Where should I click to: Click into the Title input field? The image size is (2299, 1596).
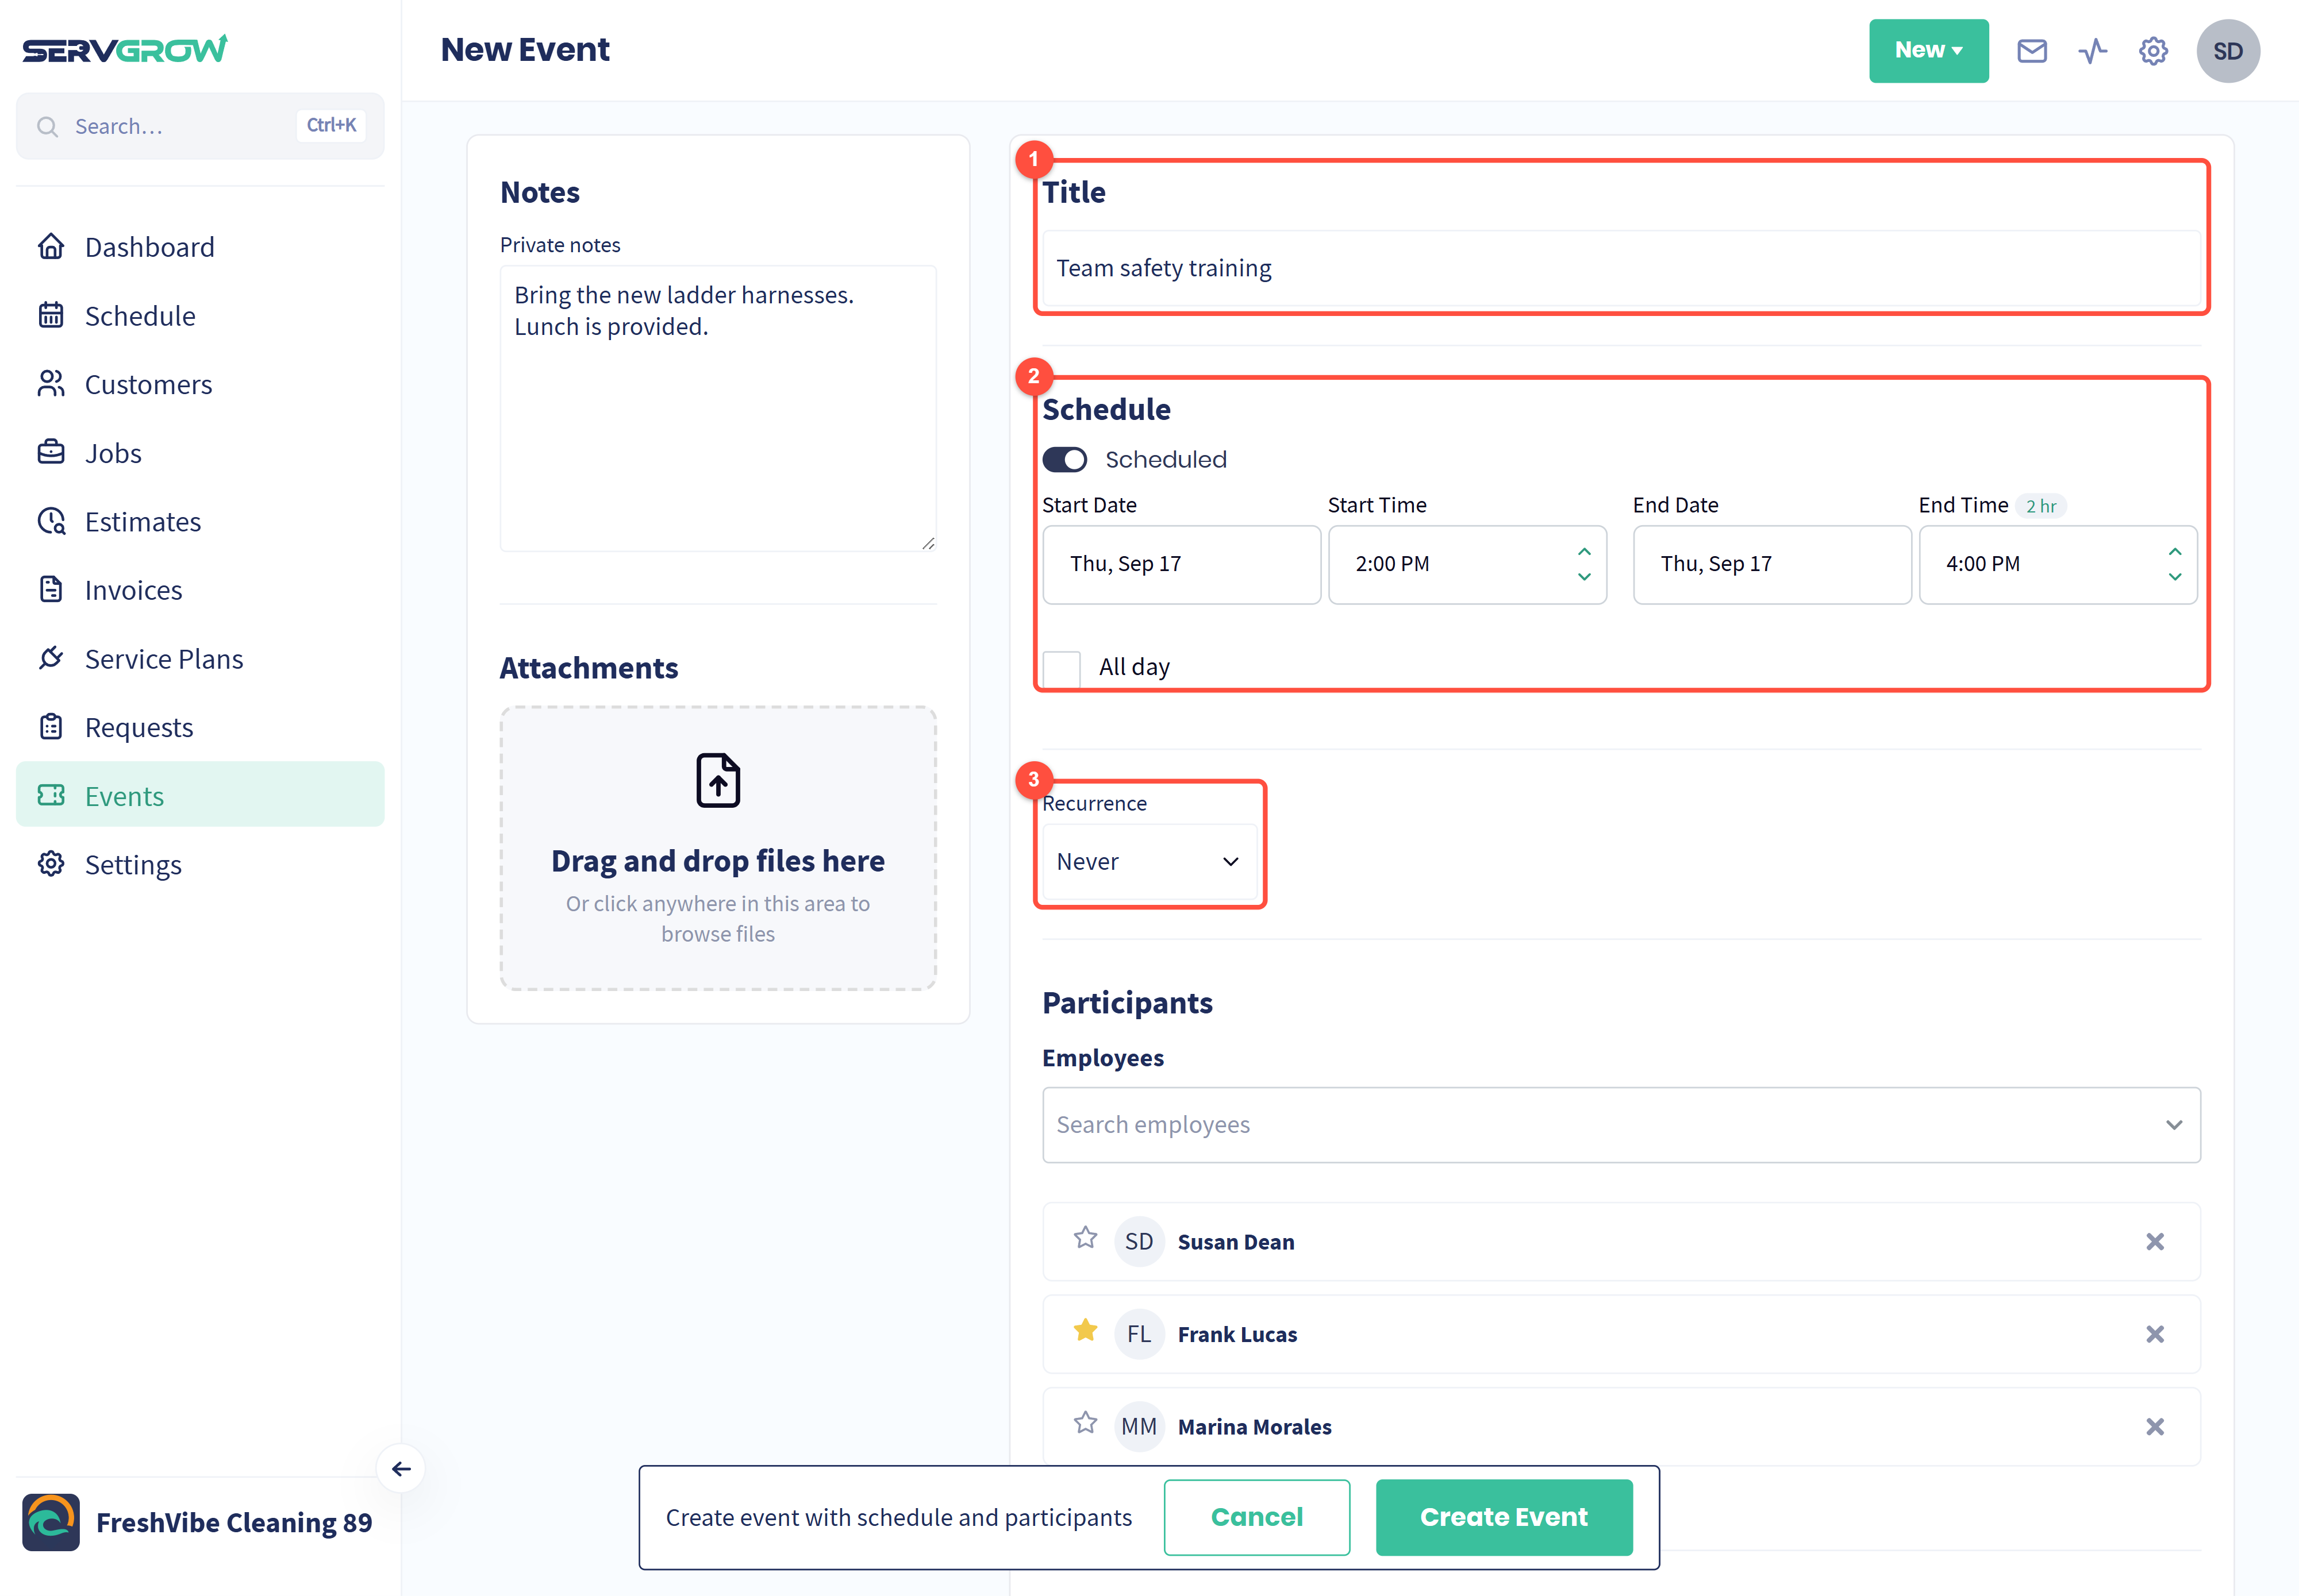click(x=1621, y=268)
